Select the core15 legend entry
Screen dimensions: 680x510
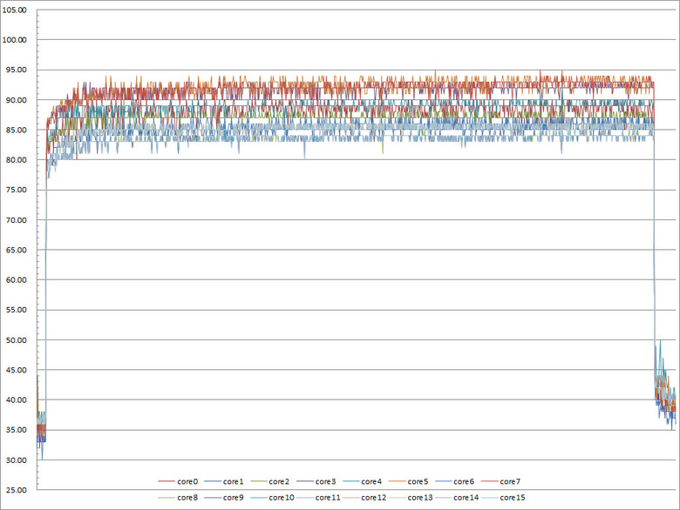[504, 498]
